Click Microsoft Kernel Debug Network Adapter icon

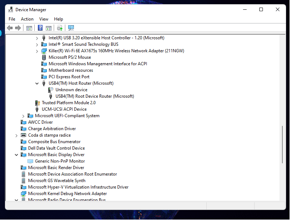point(23,194)
